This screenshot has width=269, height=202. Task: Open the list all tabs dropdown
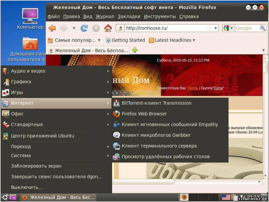(263, 50)
